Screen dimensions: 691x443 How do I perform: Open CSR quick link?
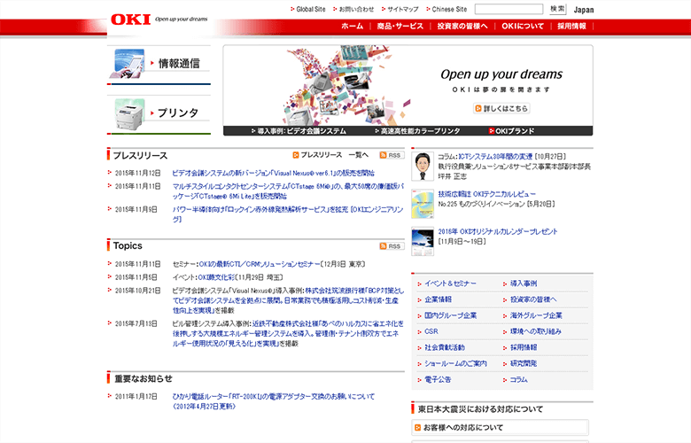(x=431, y=331)
